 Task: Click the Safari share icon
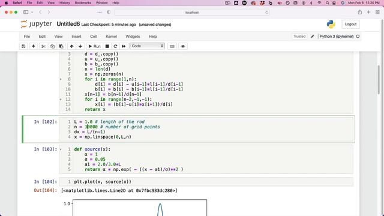[359, 12]
